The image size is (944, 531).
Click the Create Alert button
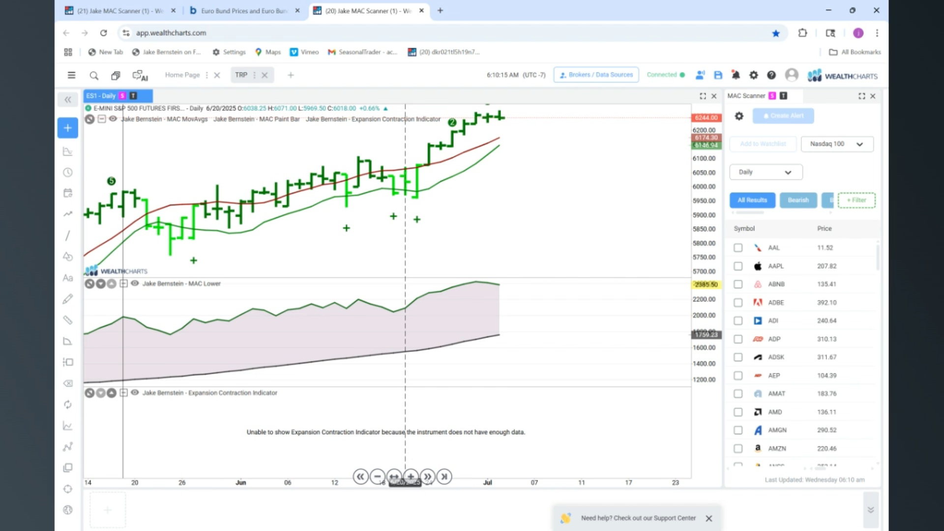(x=783, y=116)
